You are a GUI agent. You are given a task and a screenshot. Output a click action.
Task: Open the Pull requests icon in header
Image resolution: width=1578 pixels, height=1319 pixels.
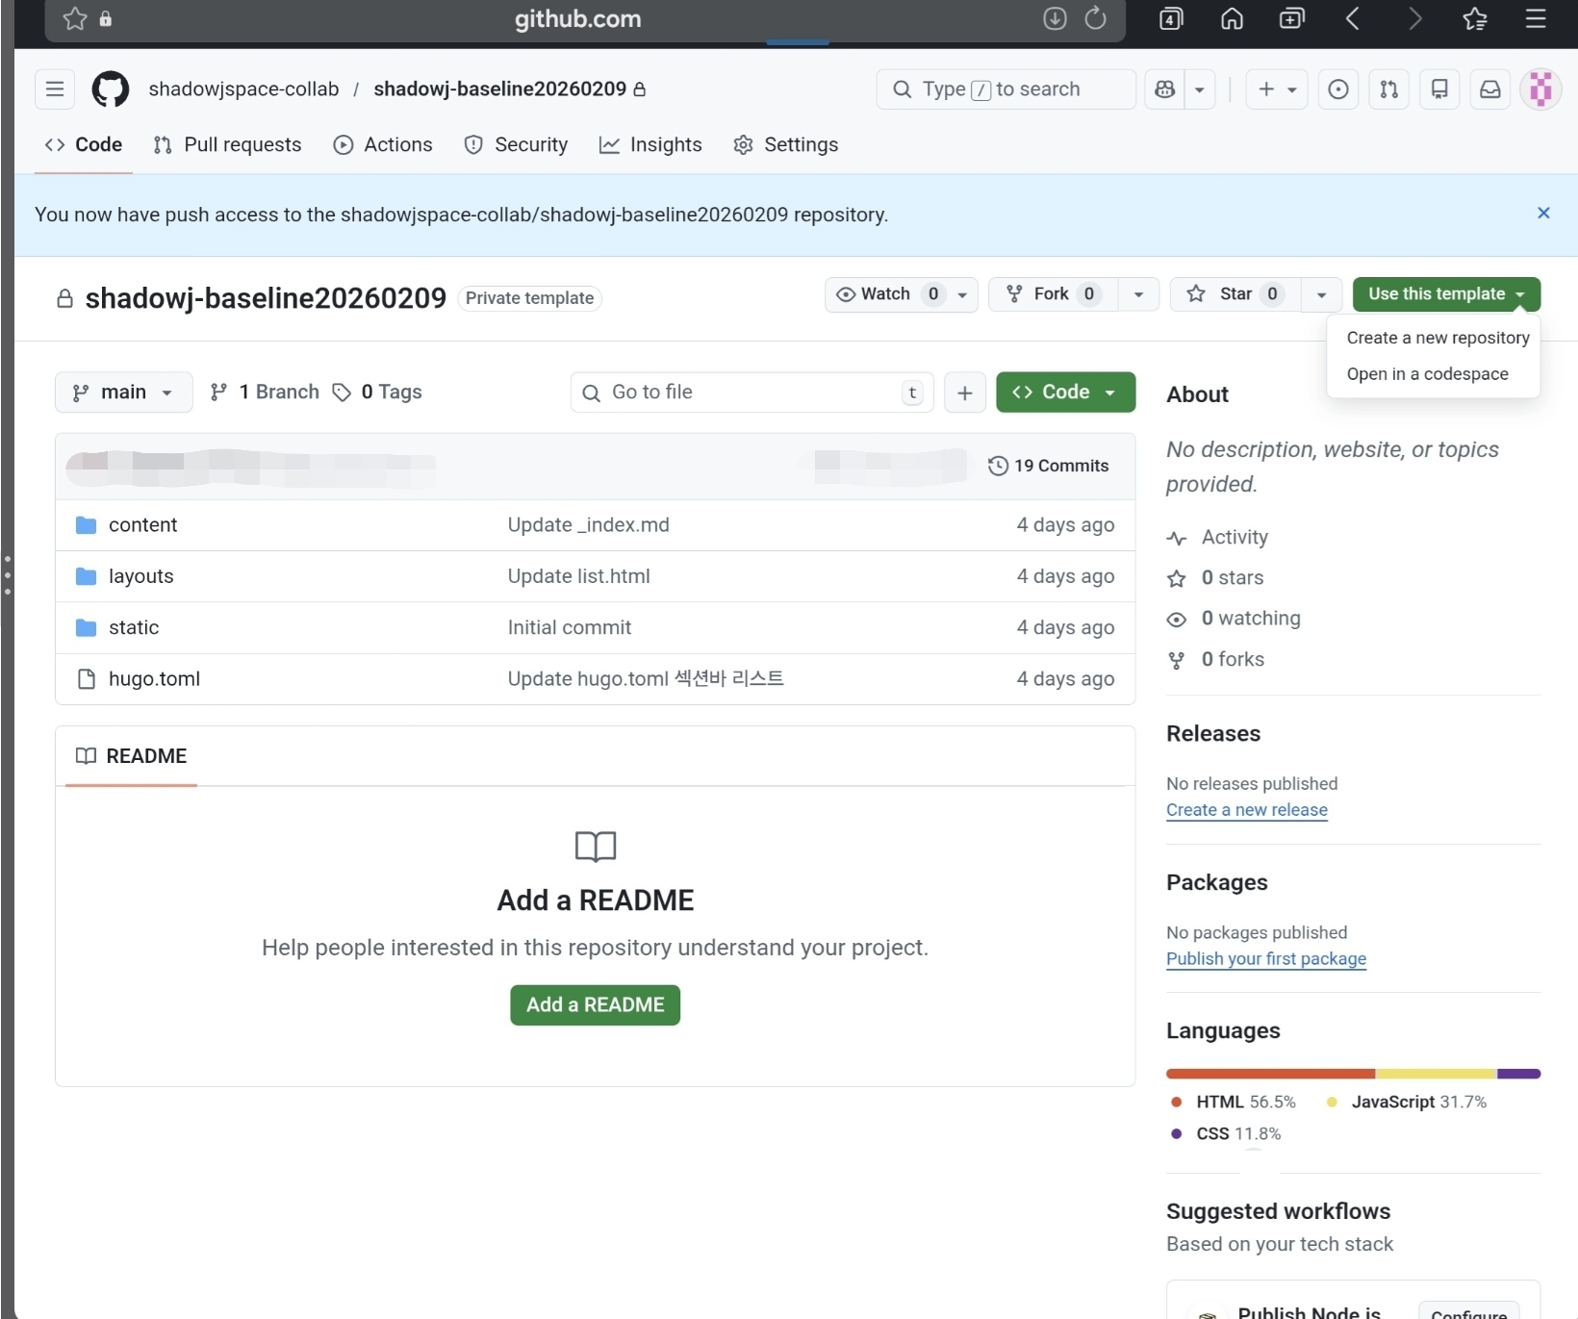coord(1388,89)
